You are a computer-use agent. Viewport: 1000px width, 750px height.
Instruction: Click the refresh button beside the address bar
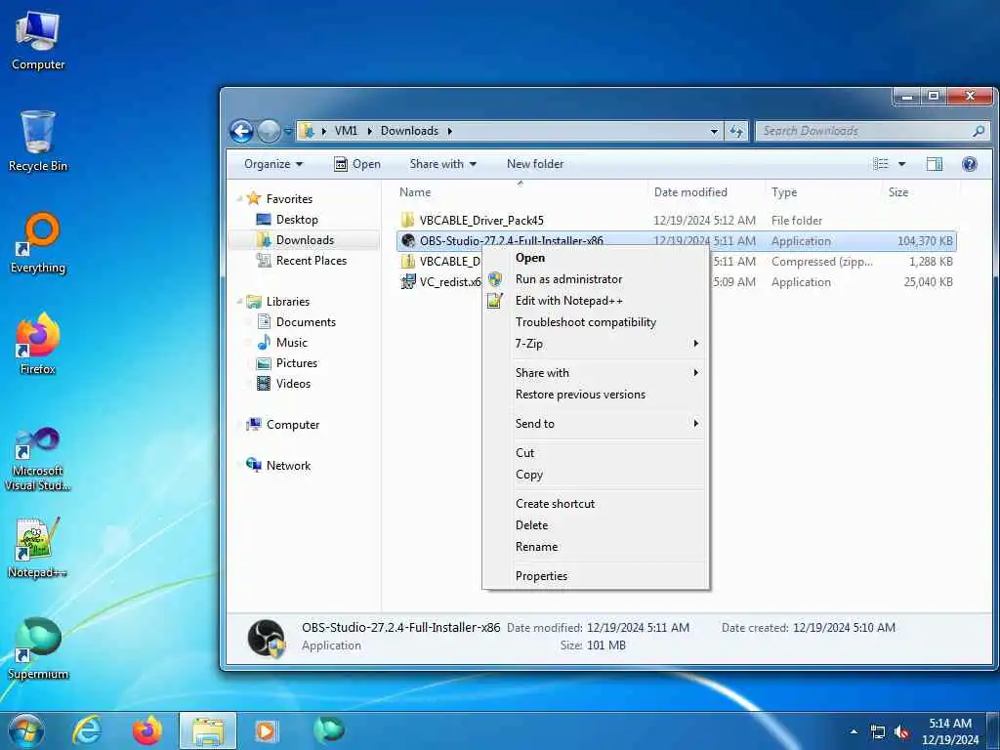click(x=736, y=132)
